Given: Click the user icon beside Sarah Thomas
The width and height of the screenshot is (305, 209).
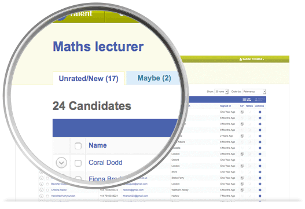Looking at the screenshot, I should (x=241, y=59).
